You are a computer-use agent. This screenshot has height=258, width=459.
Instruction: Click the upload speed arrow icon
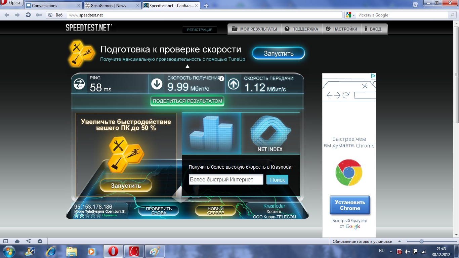pyautogui.click(x=234, y=84)
